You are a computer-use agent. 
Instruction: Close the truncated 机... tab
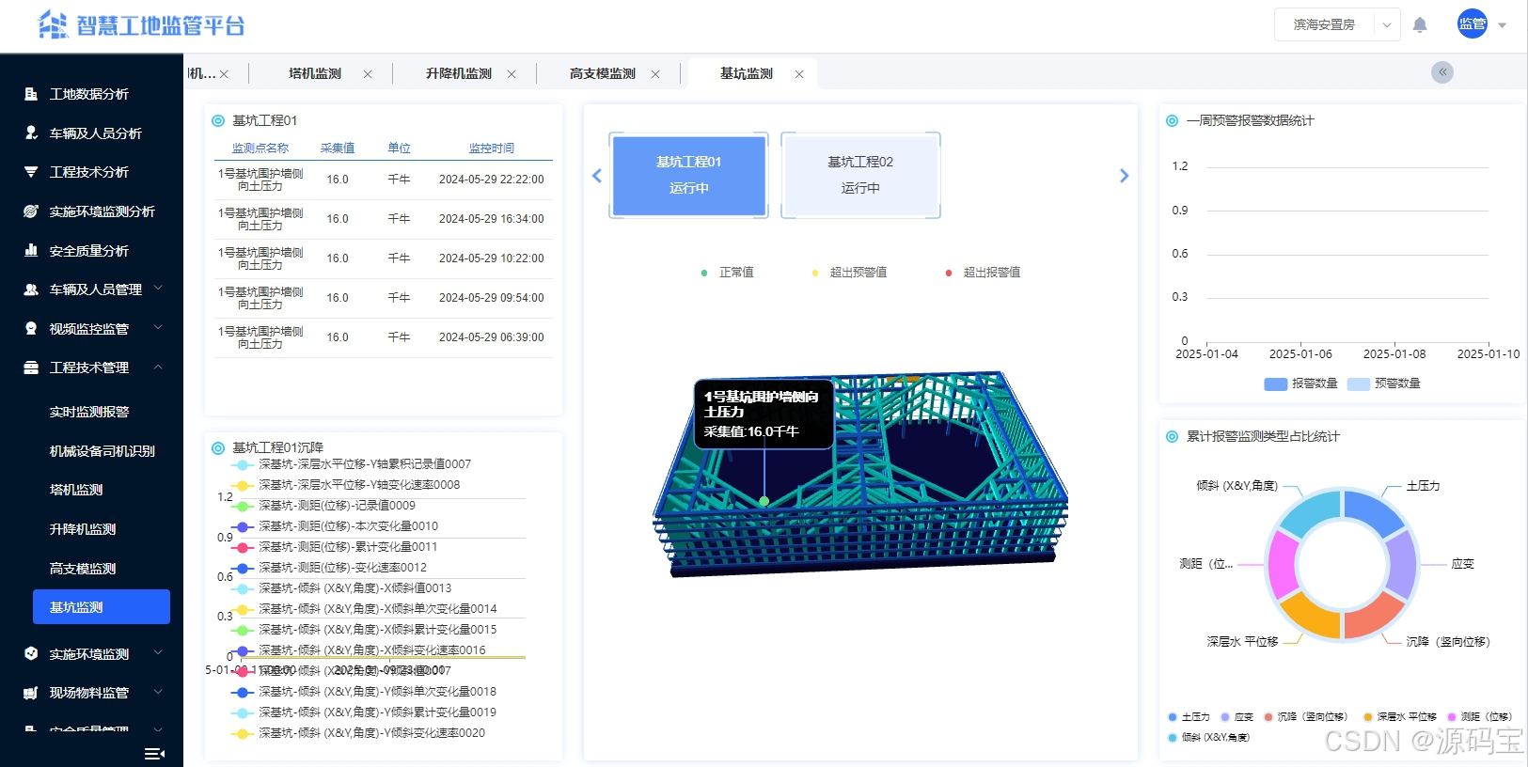[x=224, y=74]
